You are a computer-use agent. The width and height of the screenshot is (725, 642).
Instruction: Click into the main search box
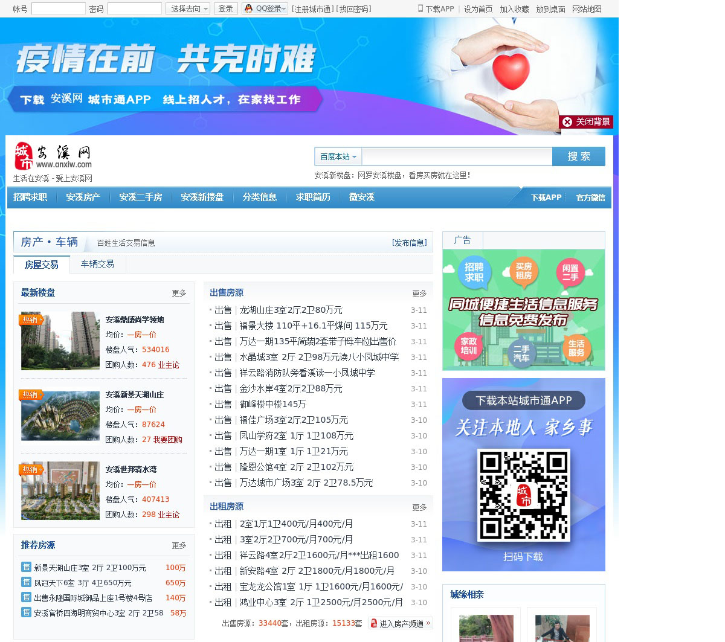[x=457, y=156]
